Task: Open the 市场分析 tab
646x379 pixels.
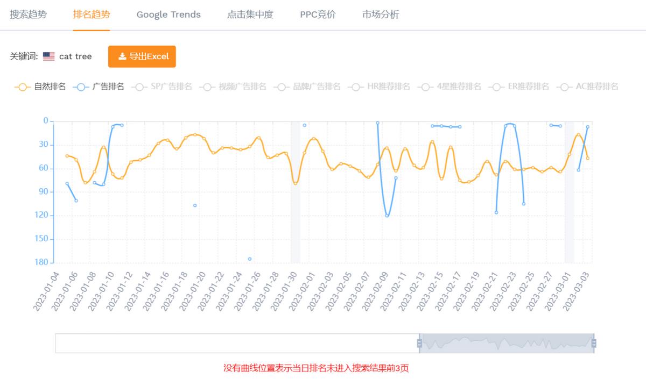Action: 381,15
